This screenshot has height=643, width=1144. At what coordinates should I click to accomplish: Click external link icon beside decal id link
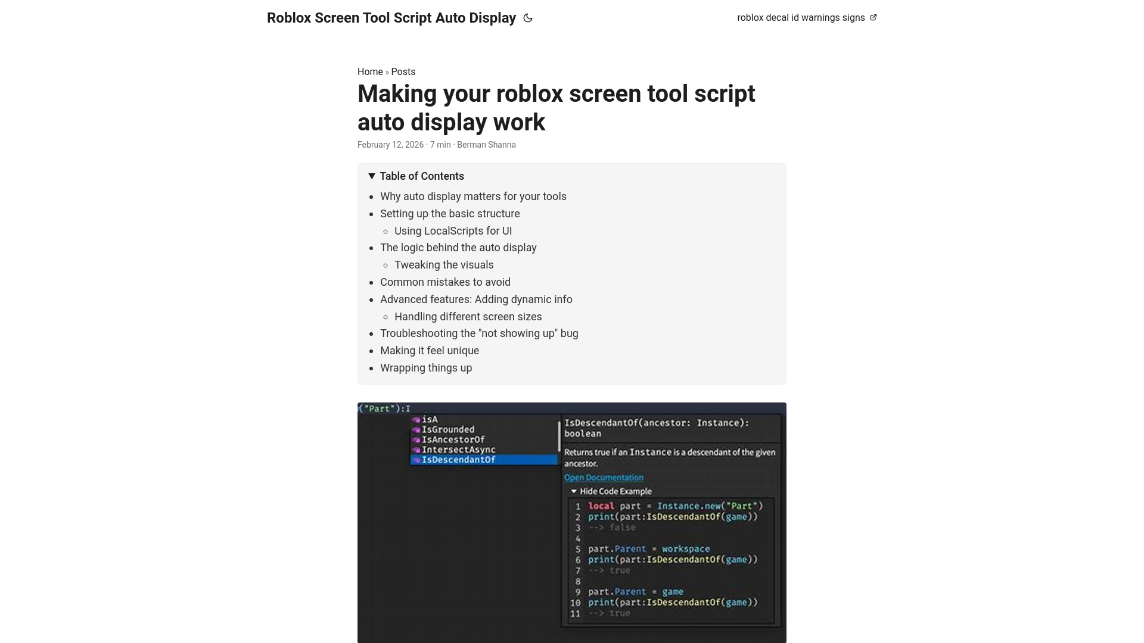pyautogui.click(x=873, y=18)
